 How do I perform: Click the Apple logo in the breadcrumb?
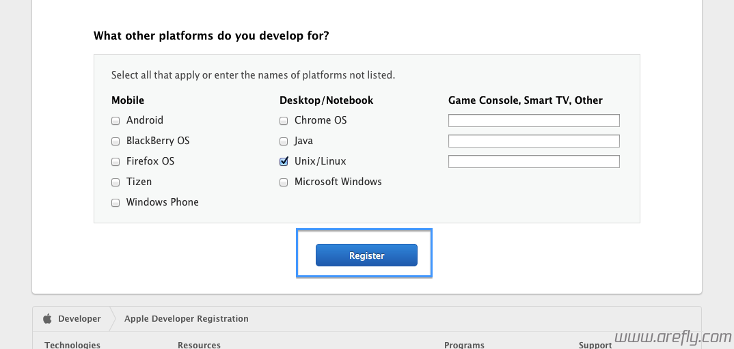(x=46, y=319)
